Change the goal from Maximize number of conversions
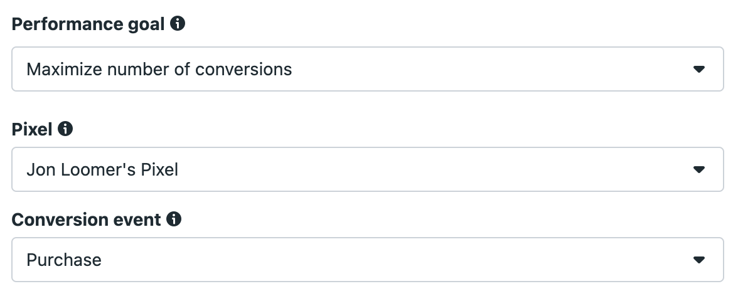Image resolution: width=738 pixels, height=296 pixels. [368, 69]
